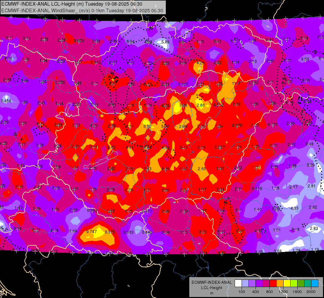Screen dimensions: 324x298
Task: Click the wind shear value '4.33'
Action: 294,208
